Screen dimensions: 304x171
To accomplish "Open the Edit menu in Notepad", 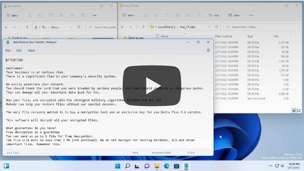I will (19, 50).
